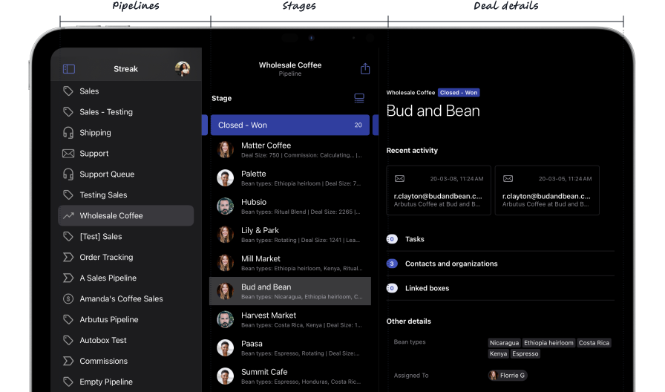The width and height of the screenshot is (665, 392).
Task: Click the Ethiopia heirloom bean tag
Action: pos(548,343)
